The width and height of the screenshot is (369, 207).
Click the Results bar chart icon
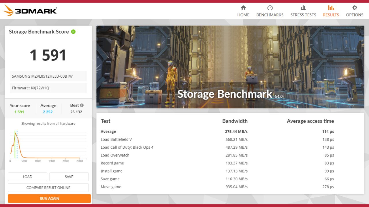click(x=331, y=8)
